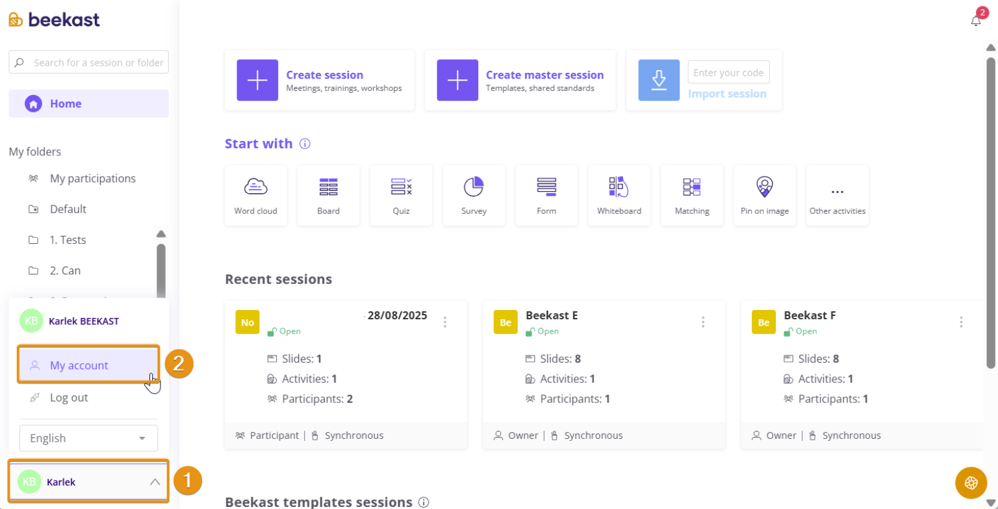Start a Quiz activity
This screenshot has width=998, height=509.
point(401,195)
